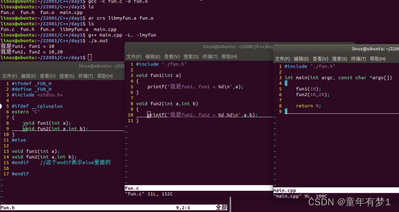Screen dimensions: 399x212
Task: Open the 查看(V) menu in main.cpp window
Action: coord(320,59)
